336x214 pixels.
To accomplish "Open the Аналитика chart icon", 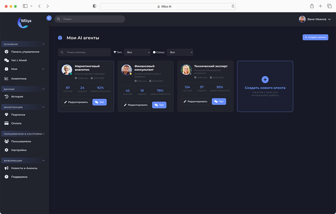I will [6, 79].
